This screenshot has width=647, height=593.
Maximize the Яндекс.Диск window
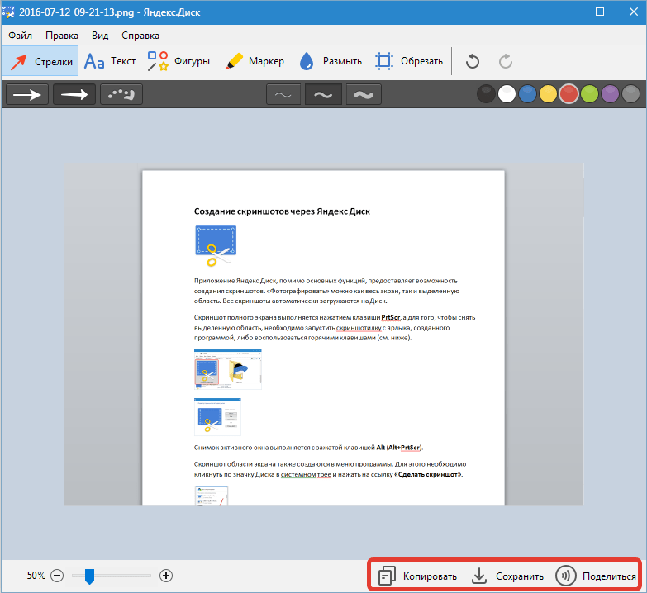click(600, 12)
